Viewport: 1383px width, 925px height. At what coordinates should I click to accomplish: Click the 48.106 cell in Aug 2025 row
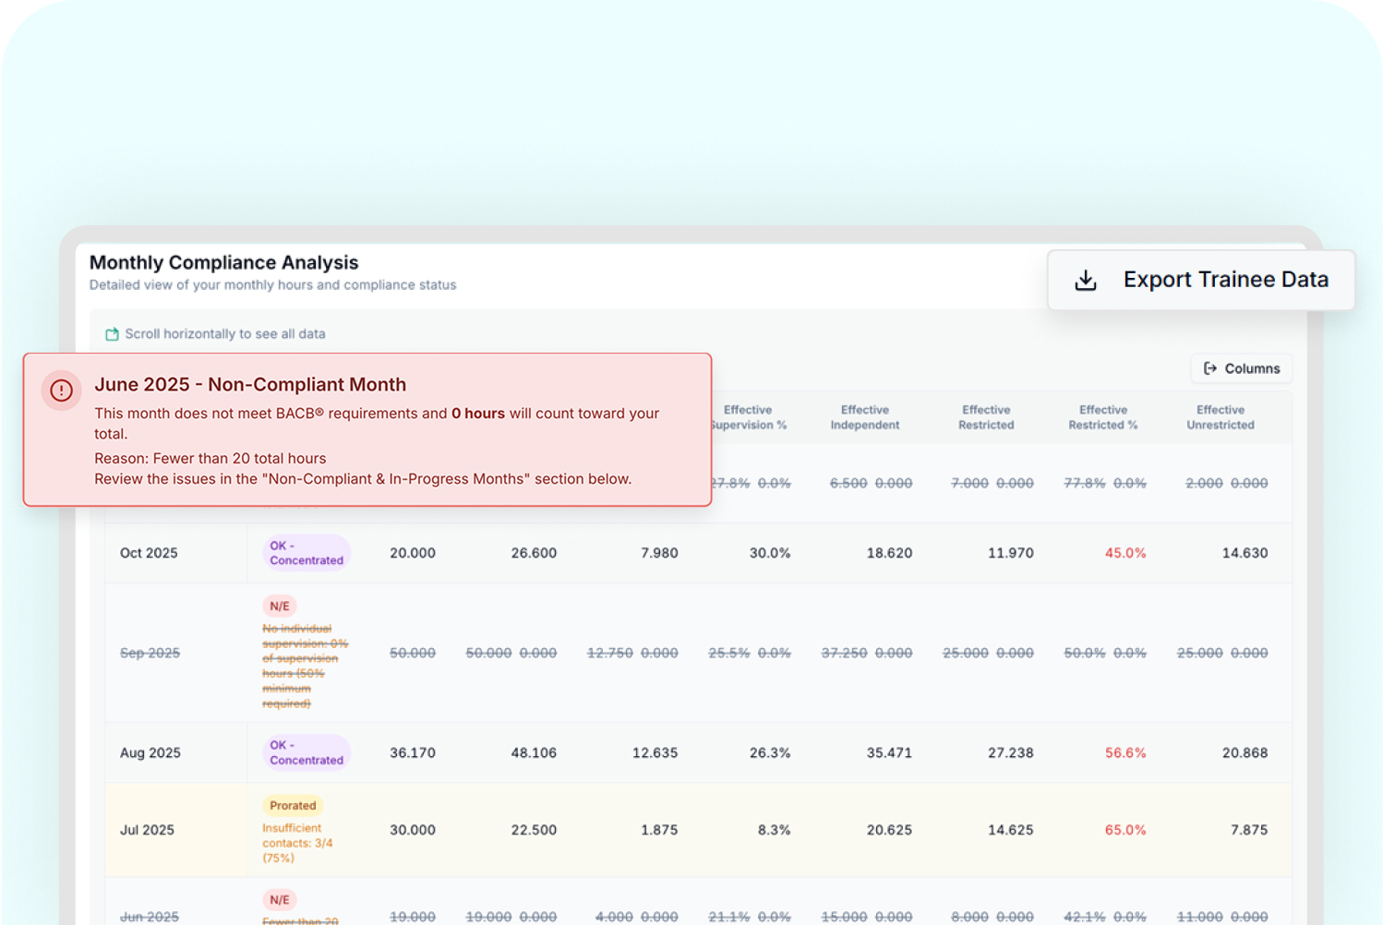click(x=534, y=753)
